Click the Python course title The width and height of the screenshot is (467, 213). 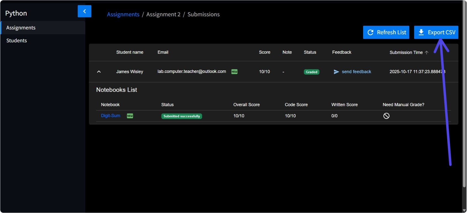[16, 13]
